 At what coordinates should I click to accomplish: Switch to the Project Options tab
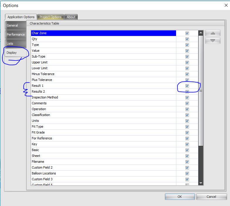(x=50, y=17)
